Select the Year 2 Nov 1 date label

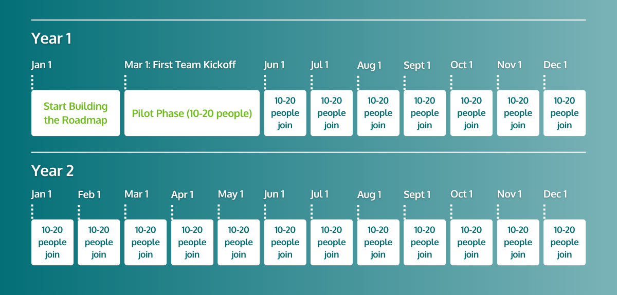coord(510,194)
